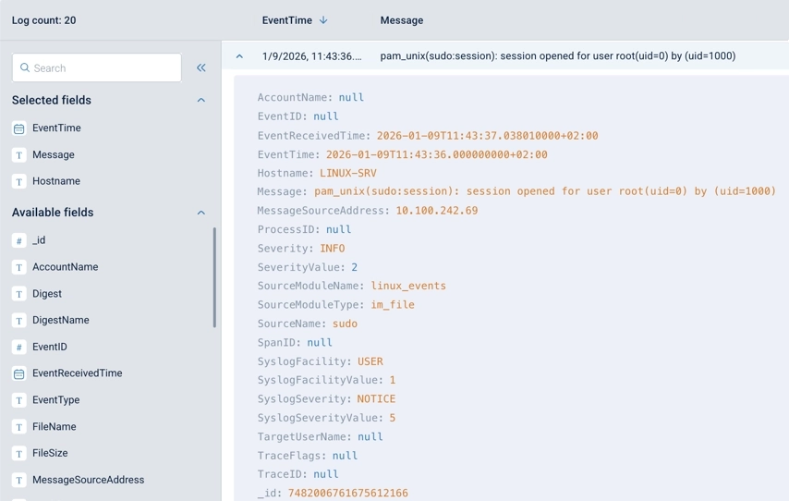Select Message in Selected fields
This screenshot has width=789, height=501.
click(54, 154)
